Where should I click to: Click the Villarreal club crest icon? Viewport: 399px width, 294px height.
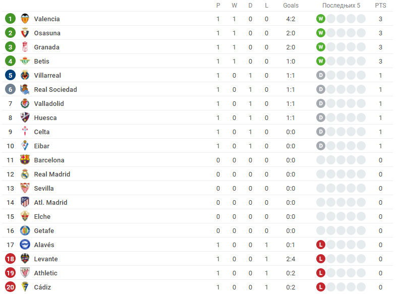point(25,76)
